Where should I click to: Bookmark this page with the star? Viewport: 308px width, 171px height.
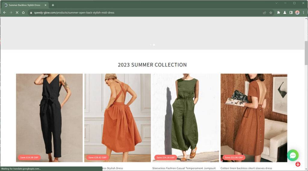coord(271,13)
